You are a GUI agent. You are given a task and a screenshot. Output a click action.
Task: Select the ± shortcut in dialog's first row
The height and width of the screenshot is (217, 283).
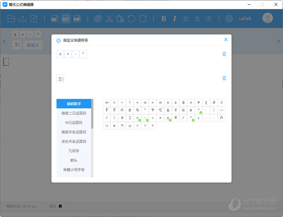pyautogui.click(x=60, y=54)
